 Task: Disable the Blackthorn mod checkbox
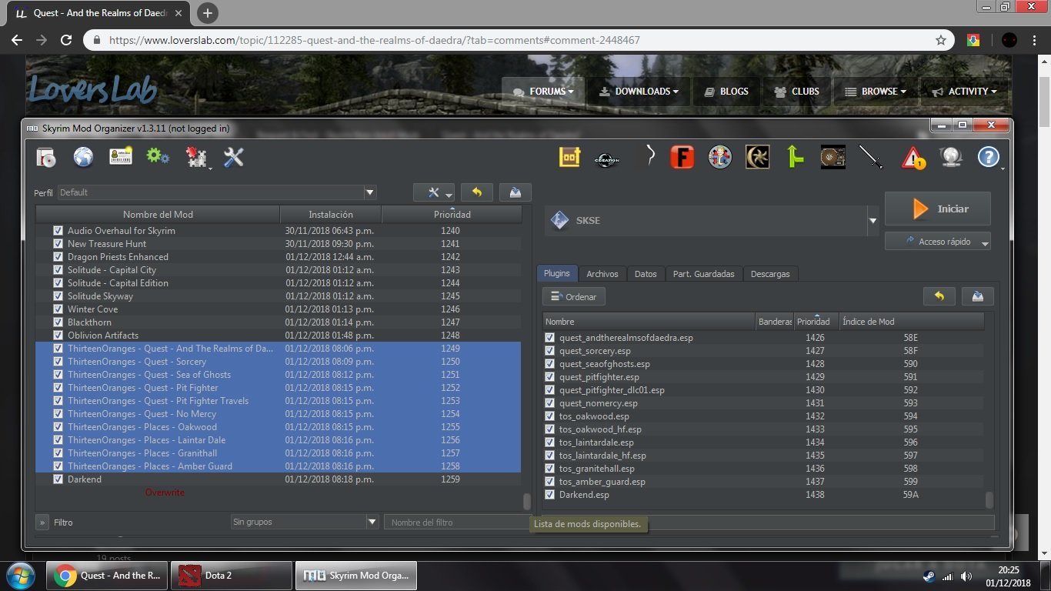coord(58,322)
